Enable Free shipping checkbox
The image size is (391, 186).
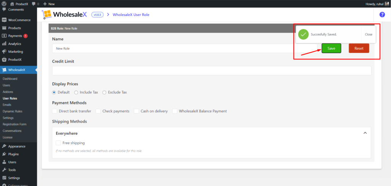(x=58, y=143)
